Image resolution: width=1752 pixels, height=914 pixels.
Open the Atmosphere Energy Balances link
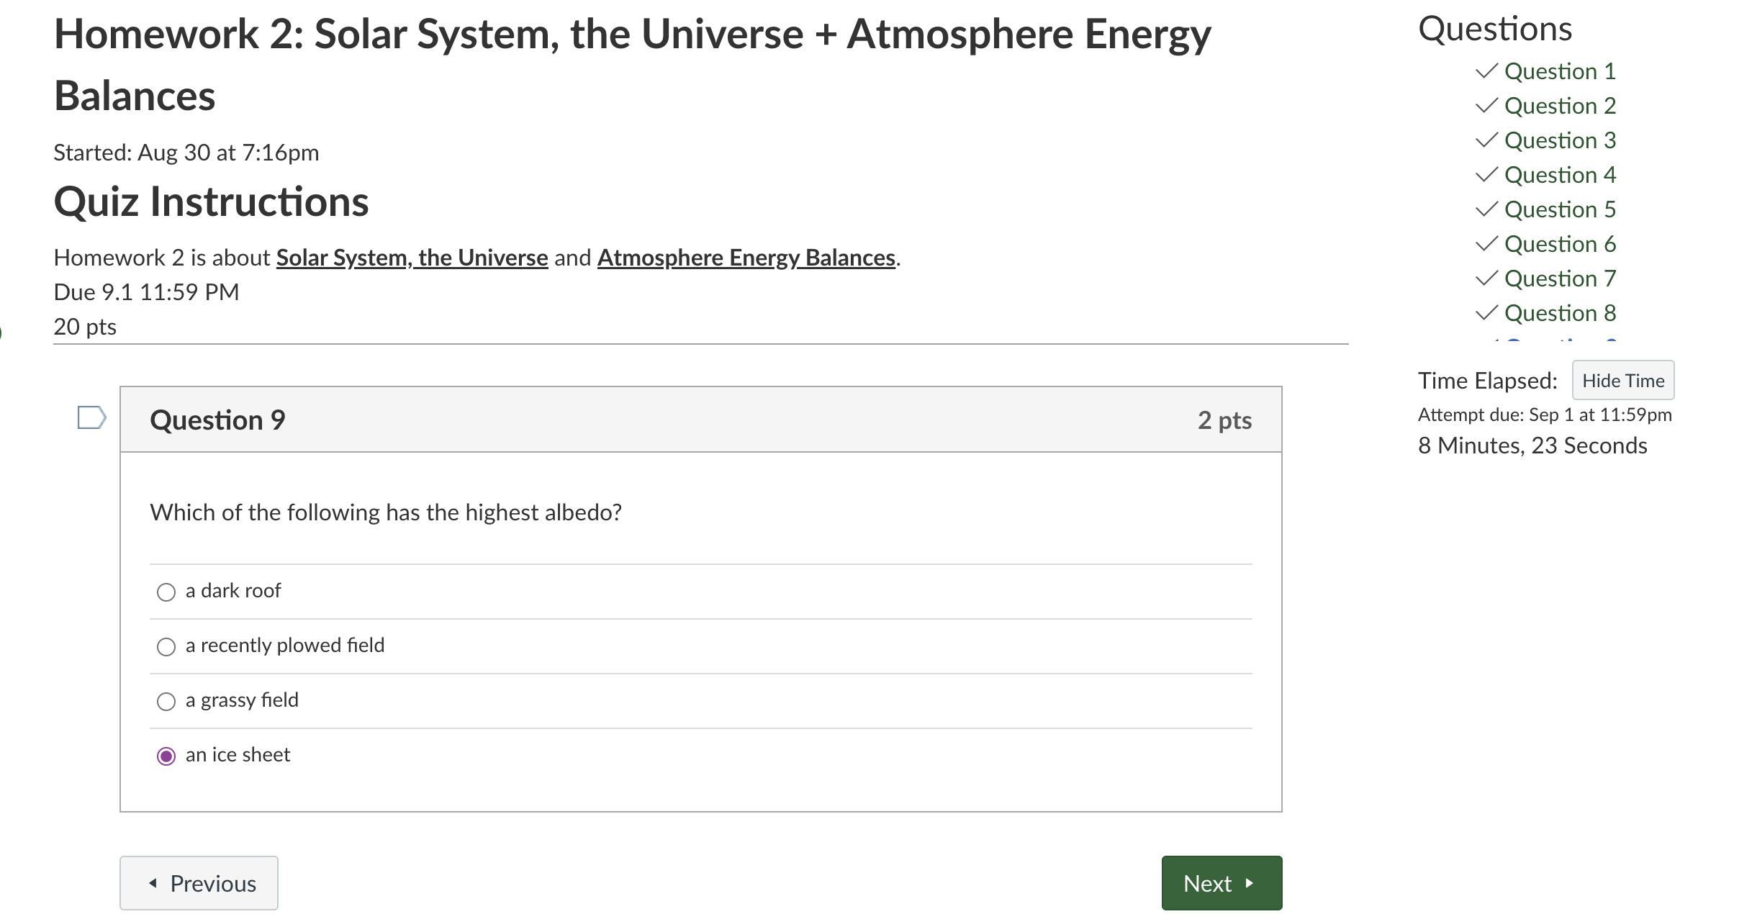[746, 257]
